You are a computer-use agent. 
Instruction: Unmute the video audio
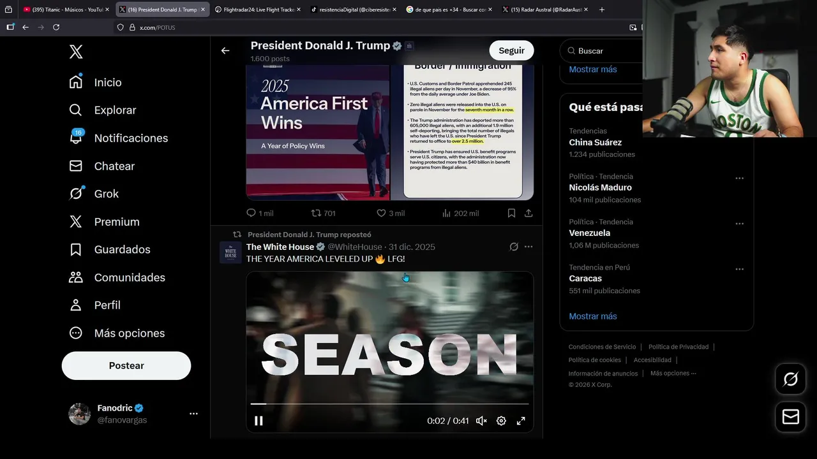click(482, 421)
